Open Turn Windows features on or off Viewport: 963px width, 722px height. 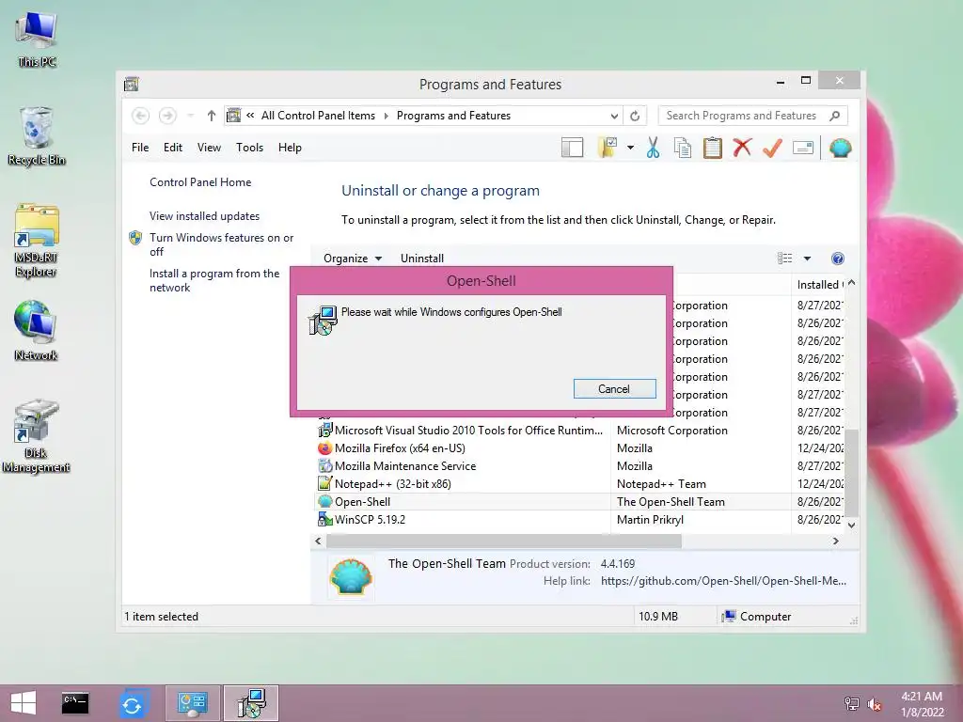point(221,244)
